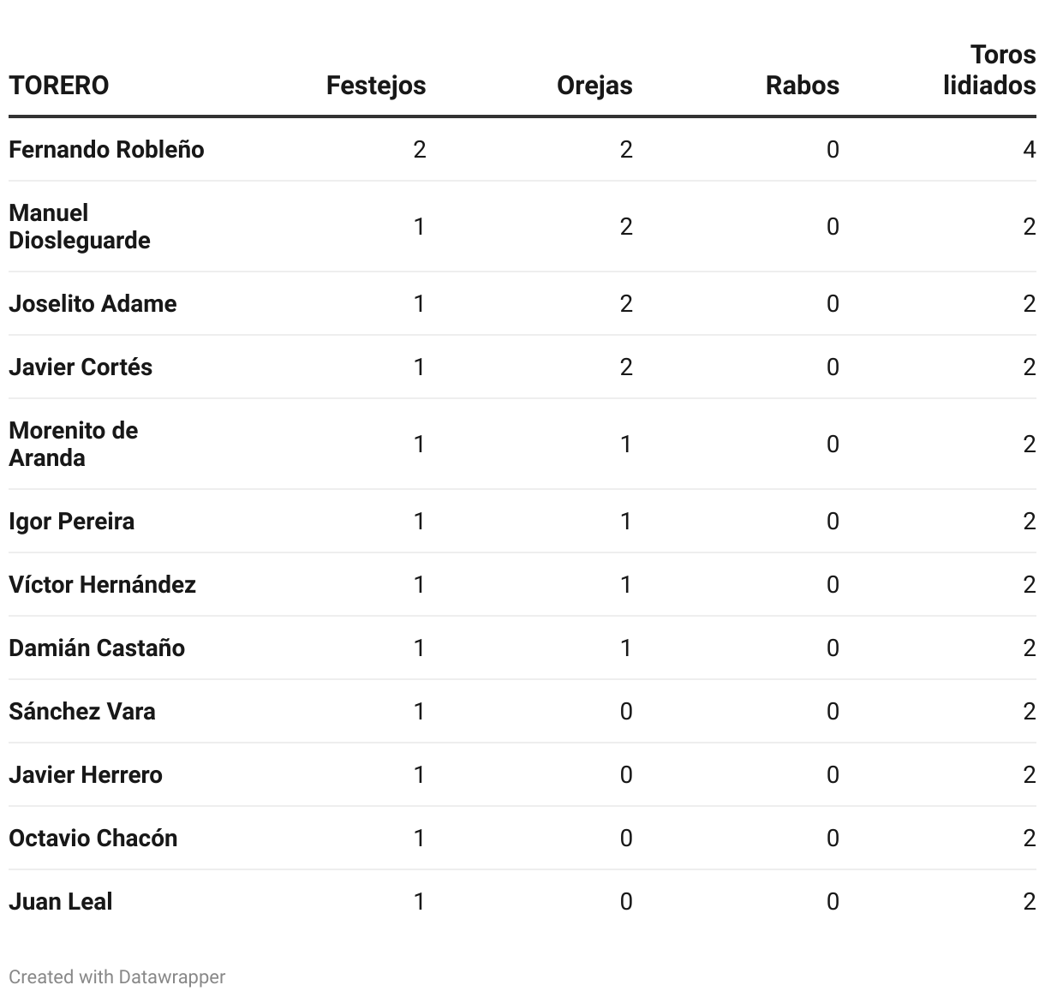The image size is (1045, 997).
Task: Click Fernando Robleño's toros lidiados value
Action: pos(1029,150)
